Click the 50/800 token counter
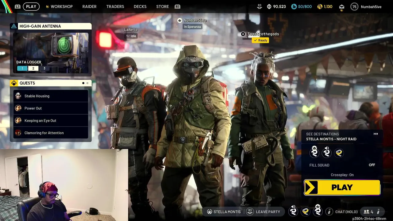 coord(305,6)
